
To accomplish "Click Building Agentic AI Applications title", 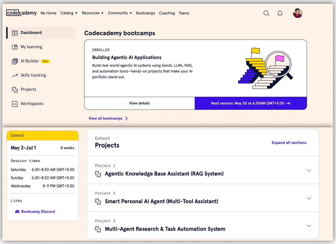I will click(x=127, y=57).
